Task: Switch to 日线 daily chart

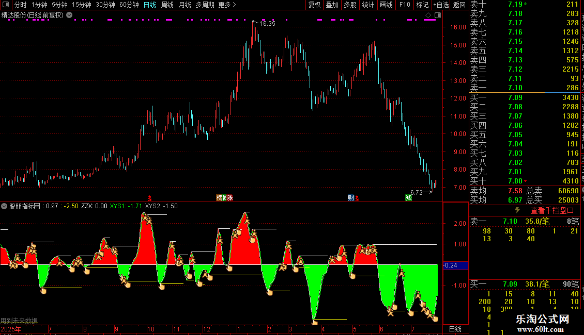Action: [x=150, y=5]
